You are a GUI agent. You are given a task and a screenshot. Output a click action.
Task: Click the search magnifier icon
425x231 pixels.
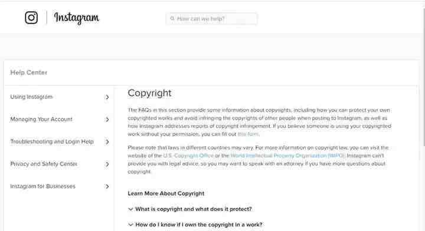pos(172,19)
